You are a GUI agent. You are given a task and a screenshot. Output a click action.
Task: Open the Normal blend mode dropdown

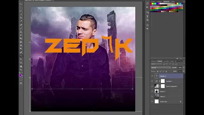[161, 67]
